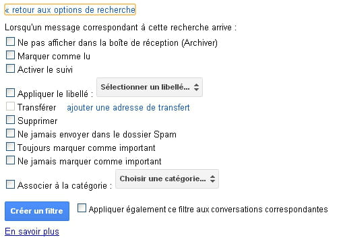Enable applying filter to matching conversations
Image resolution: width=341 pixels, height=252 pixels.
[82, 208]
